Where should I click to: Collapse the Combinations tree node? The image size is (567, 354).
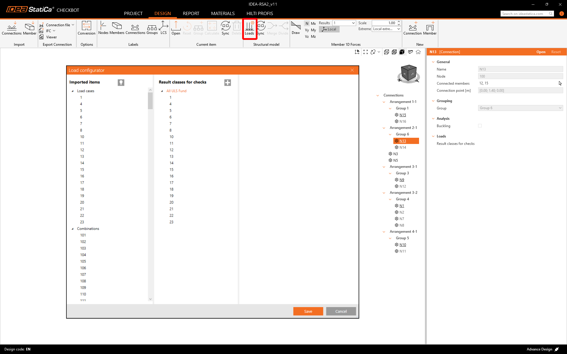[x=73, y=229]
